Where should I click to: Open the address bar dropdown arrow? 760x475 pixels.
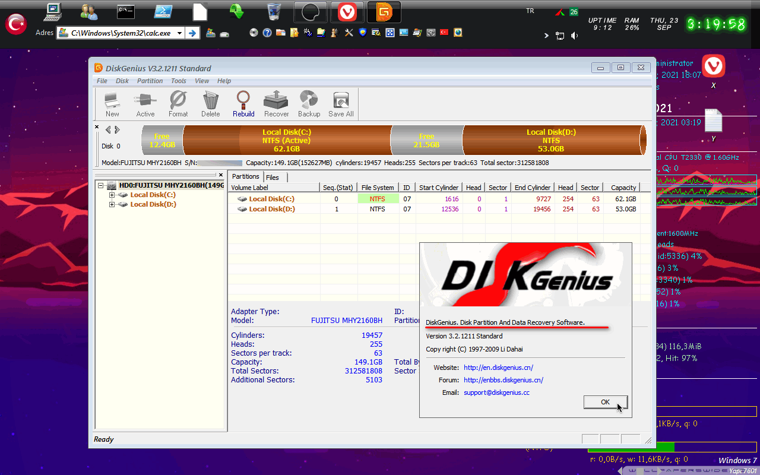pos(178,33)
